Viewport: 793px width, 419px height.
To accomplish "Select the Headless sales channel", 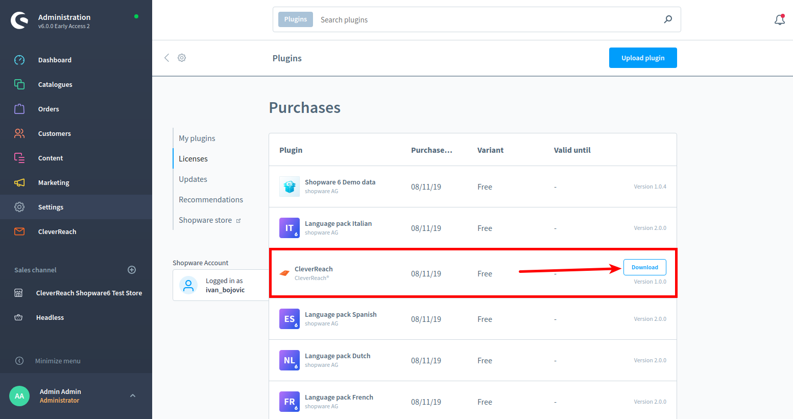I will coord(50,317).
